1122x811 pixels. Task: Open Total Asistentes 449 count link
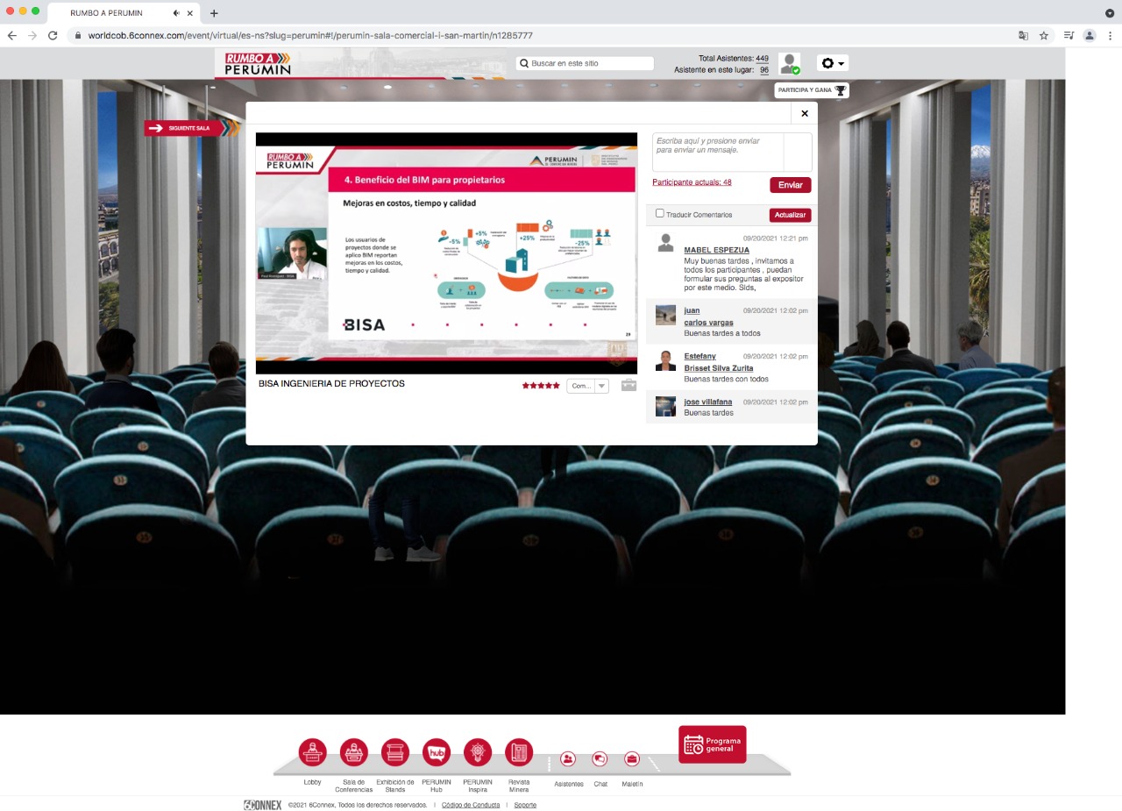coord(762,59)
